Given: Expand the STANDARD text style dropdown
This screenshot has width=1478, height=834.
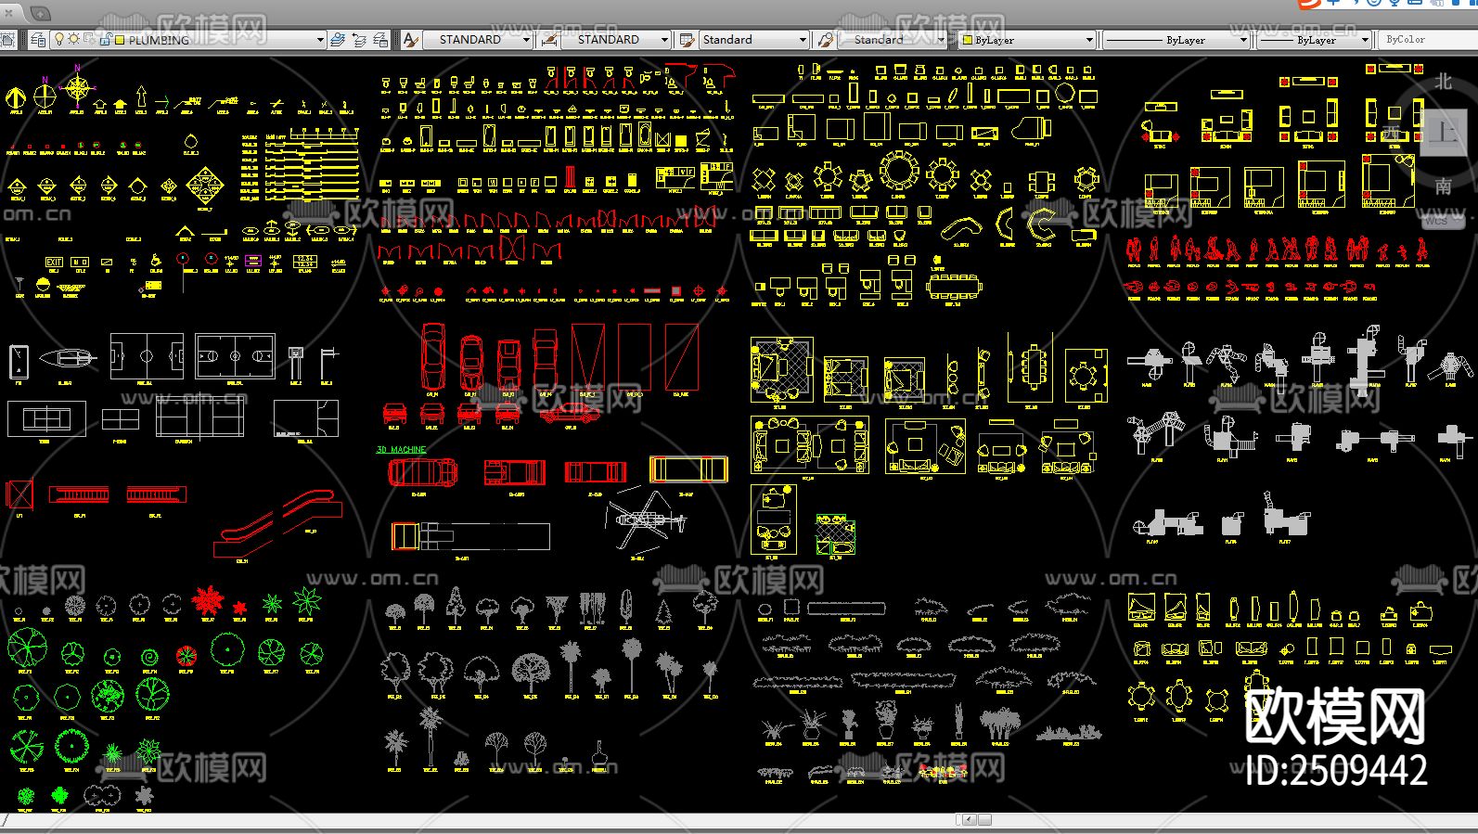Looking at the screenshot, I should pyautogui.click(x=526, y=40).
